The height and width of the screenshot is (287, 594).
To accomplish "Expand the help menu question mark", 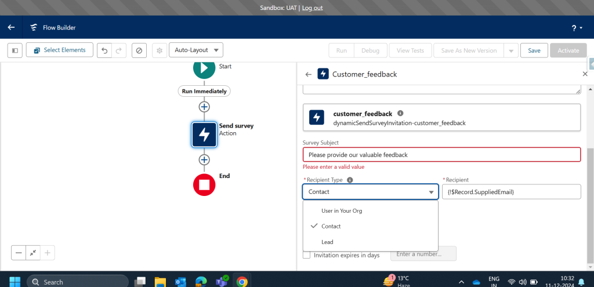I will click(576, 28).
